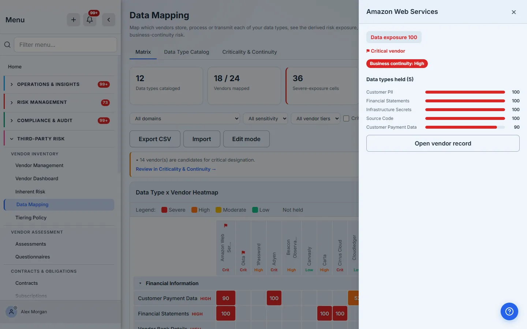The image size is (527, 329).
Task: Expand Compliance & Audit section
Action: pyautogui.click(x=59, y=121)
